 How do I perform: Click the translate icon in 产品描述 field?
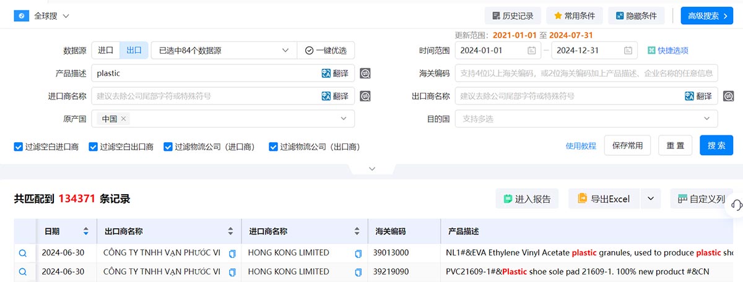coord(326,74)
